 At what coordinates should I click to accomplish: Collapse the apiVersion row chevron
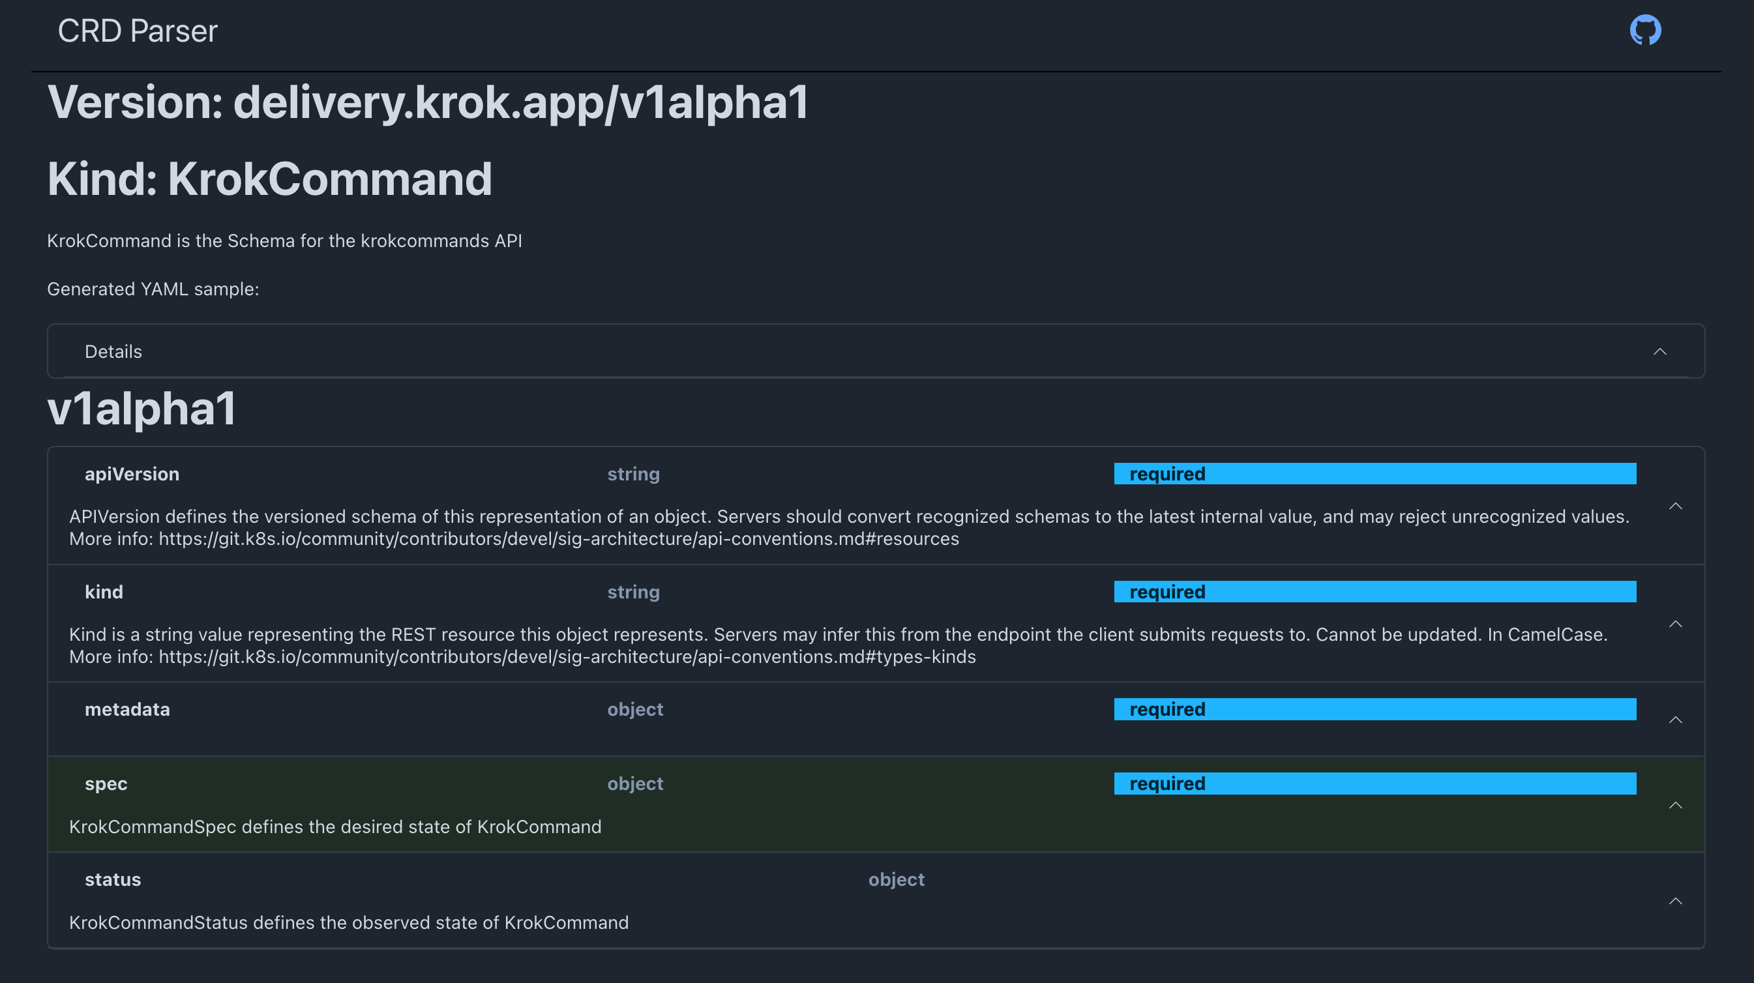tap(1676, 506)
